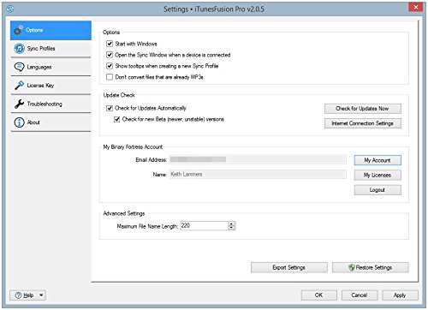
Task: Open the Help dropdown arrow
Action: 41,295
